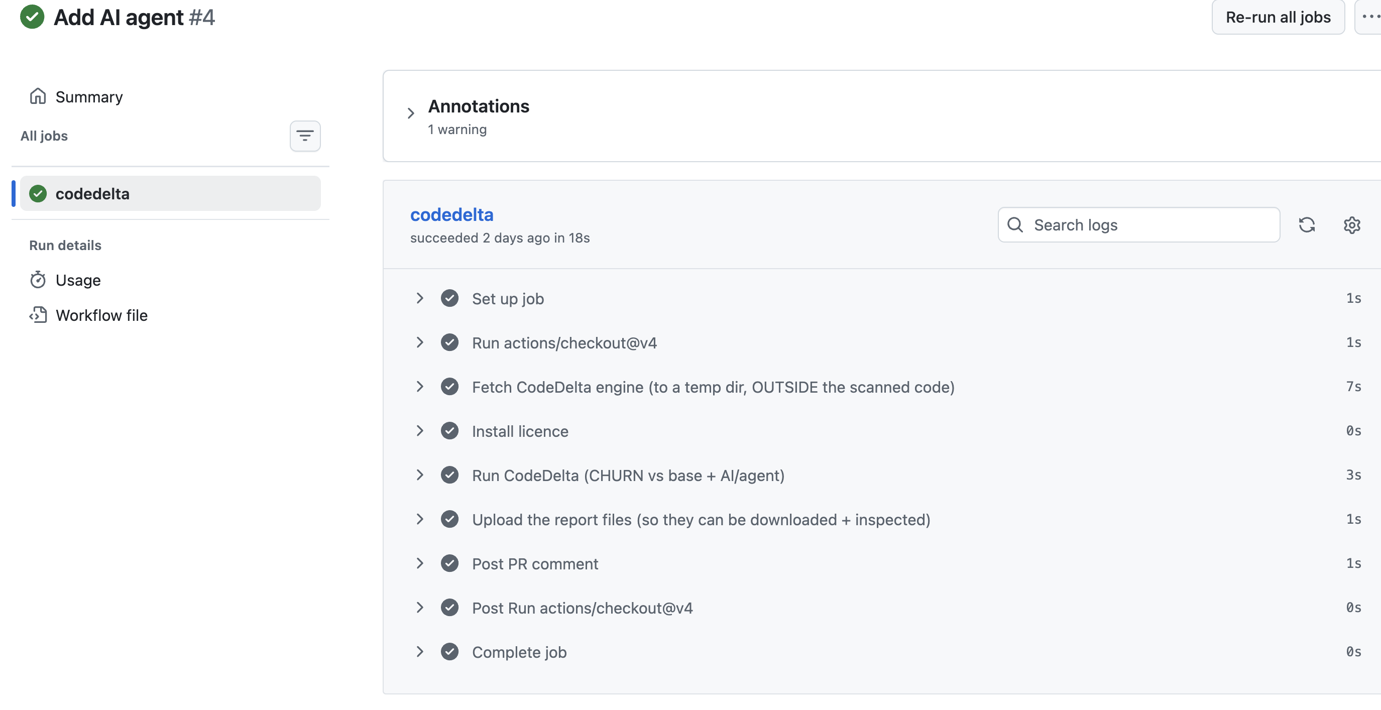Click the check icon for Post Run actions/checkout@v4

[449, 608]
